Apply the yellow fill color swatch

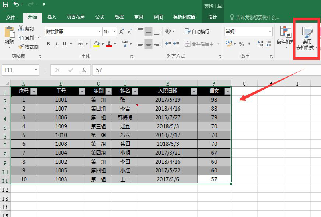pyautogui.click(x=96, y=44)
